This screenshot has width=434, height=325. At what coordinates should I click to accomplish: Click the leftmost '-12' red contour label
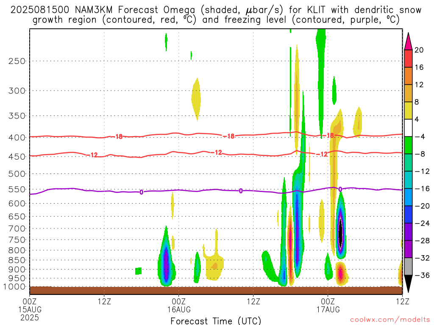coord(92,155)
